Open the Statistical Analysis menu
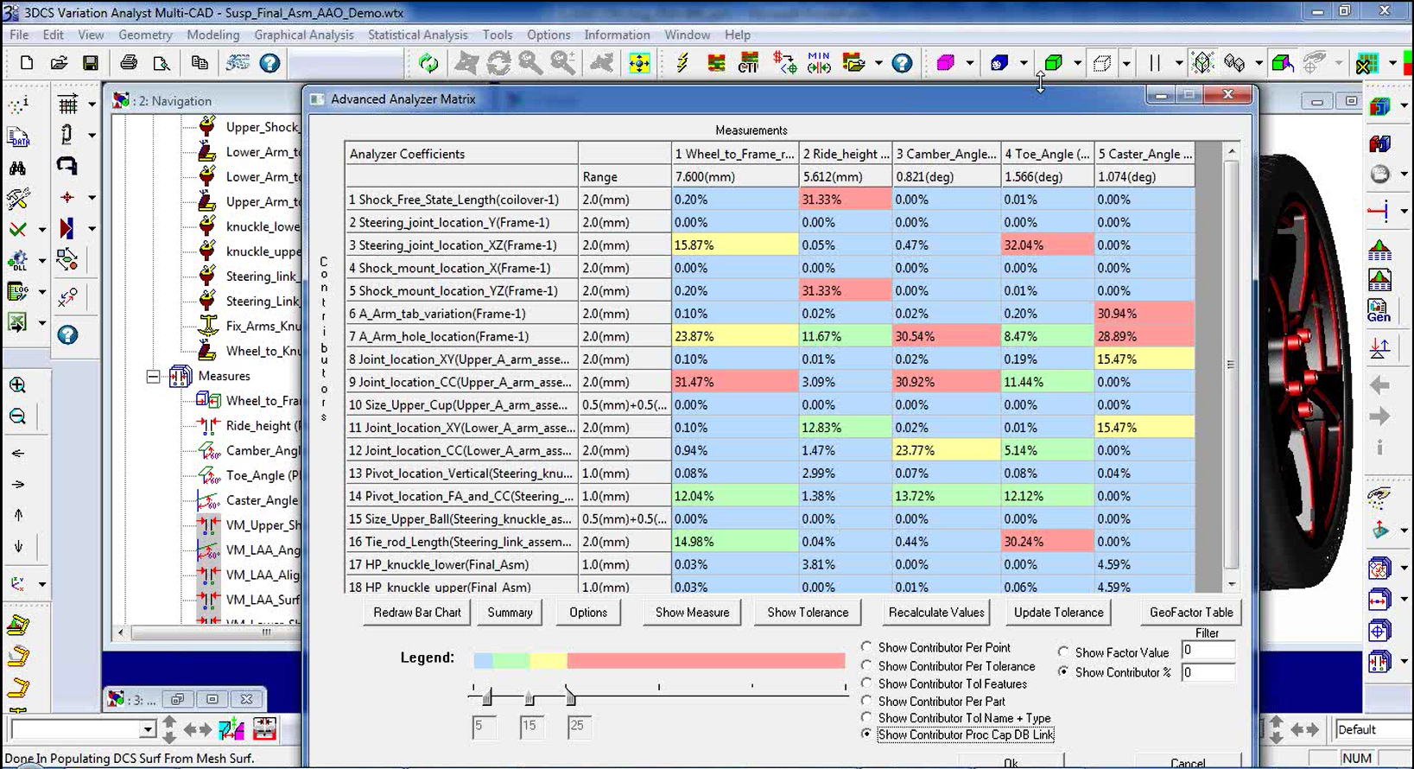 pos(417,35)
